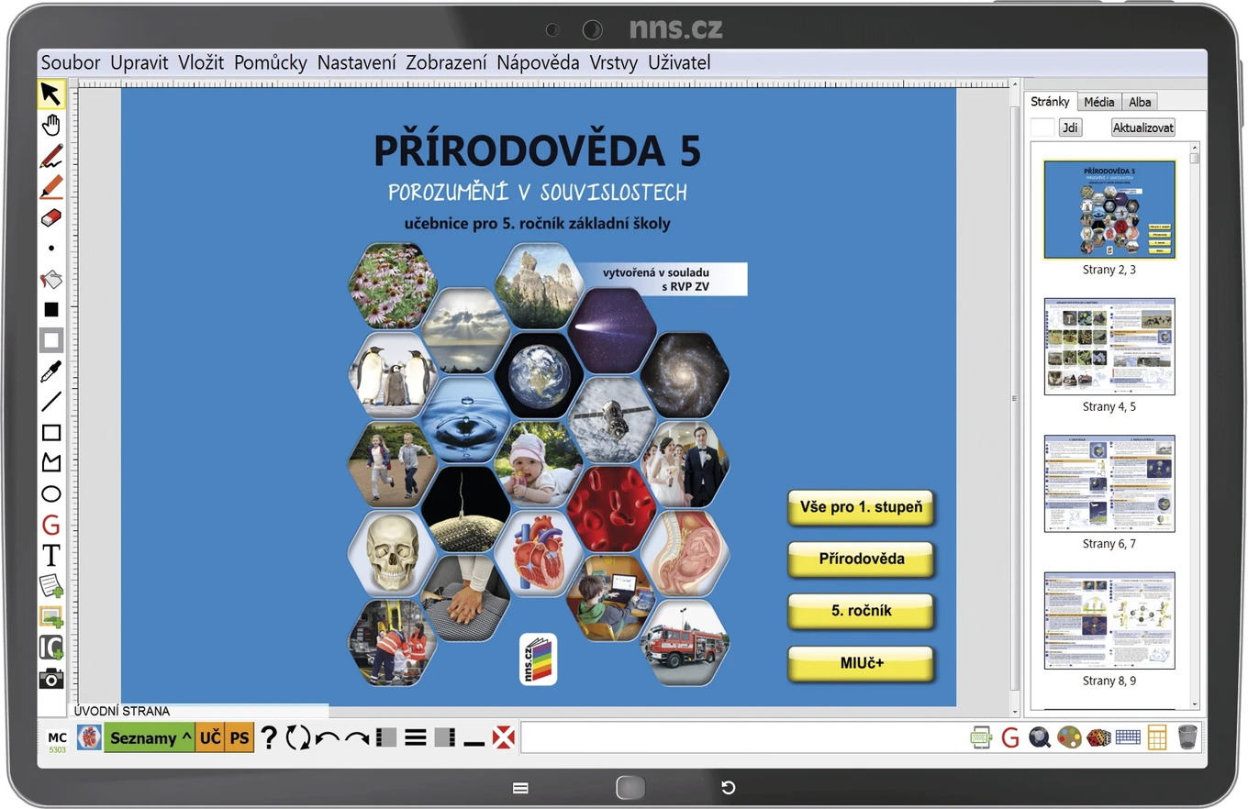1248x809 pixels.
Task: Toggle the left panel layout icon
Action: click(x=386, y=737)
